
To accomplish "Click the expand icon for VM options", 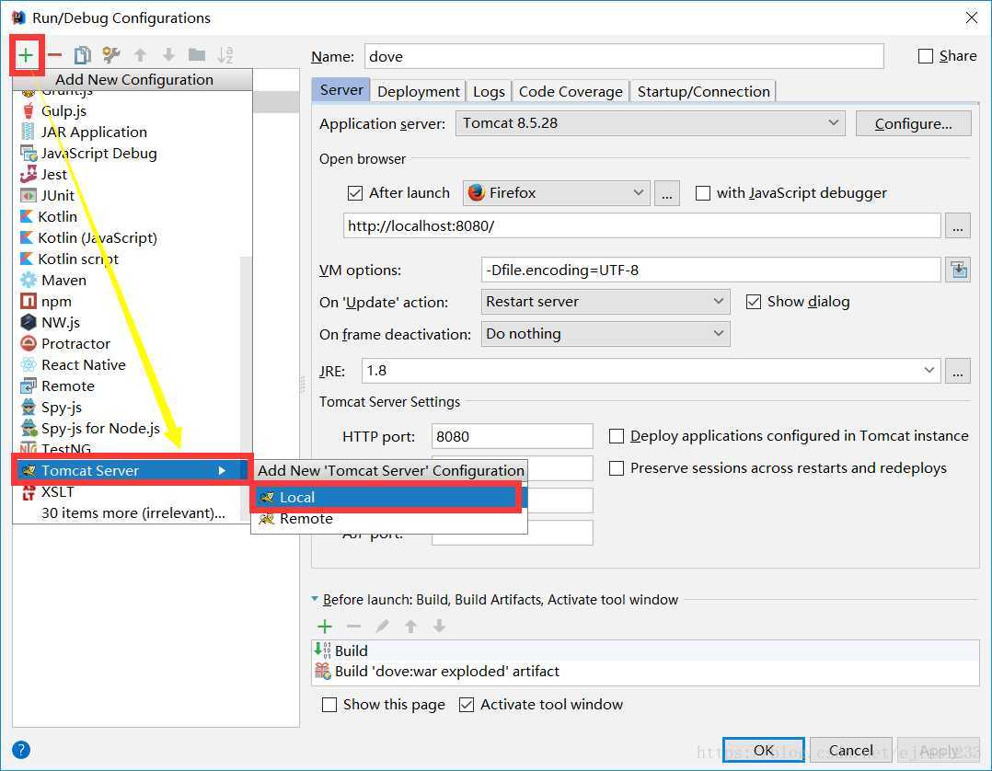I will tap(958, 270).
